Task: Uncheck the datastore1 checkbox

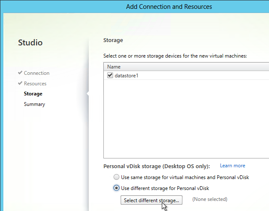Action: click(110, 75)
